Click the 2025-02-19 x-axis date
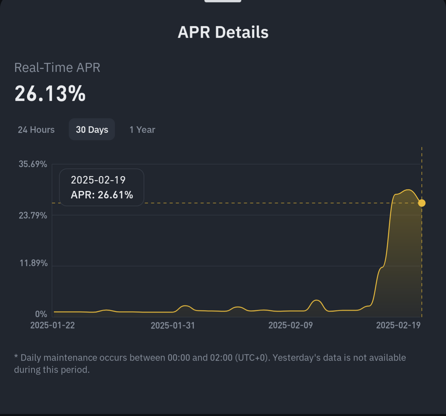Screen dimensions: 446x416 point(398,325)
